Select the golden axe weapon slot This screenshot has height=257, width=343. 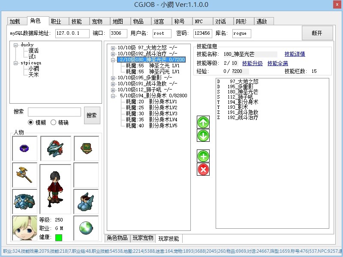(x=24, y=175)
